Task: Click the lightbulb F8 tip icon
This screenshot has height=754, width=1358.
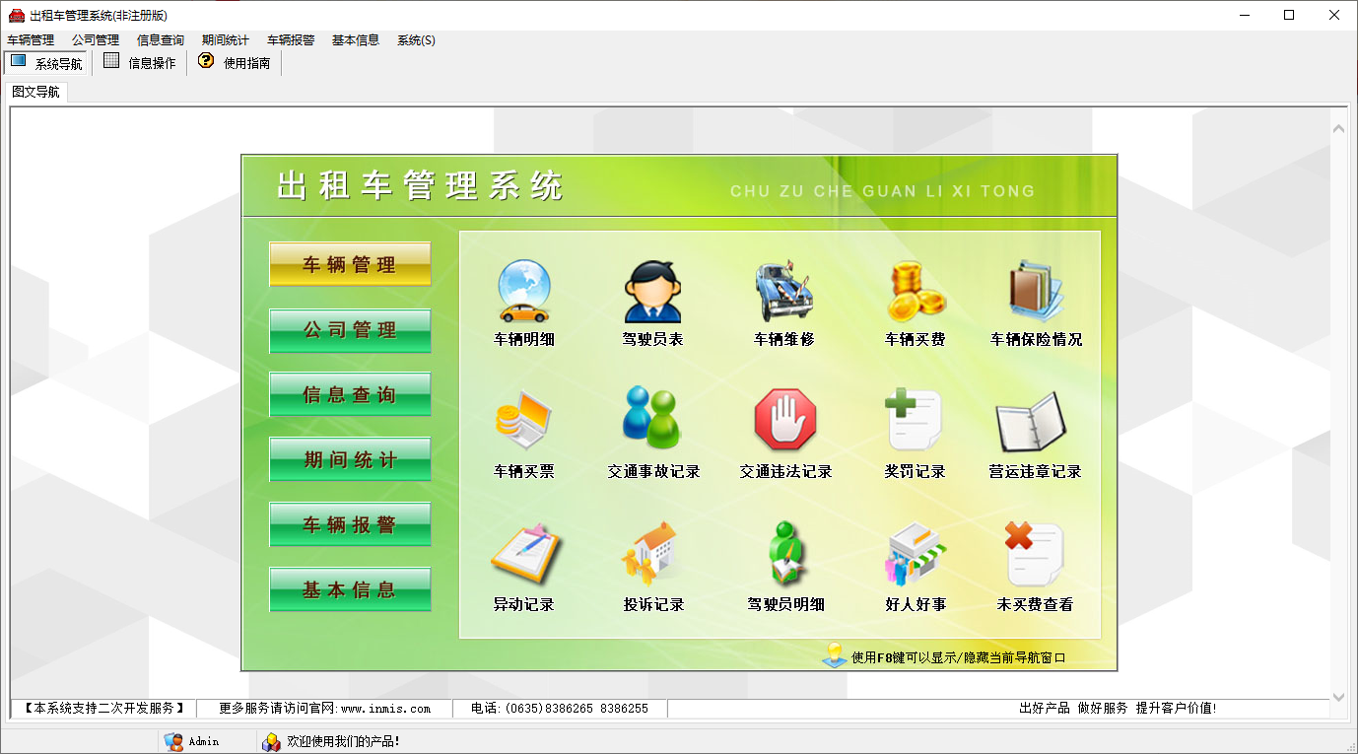Action: click(x=835, y=655)
